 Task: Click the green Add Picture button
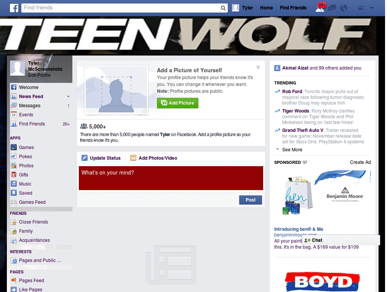(177, 103)
